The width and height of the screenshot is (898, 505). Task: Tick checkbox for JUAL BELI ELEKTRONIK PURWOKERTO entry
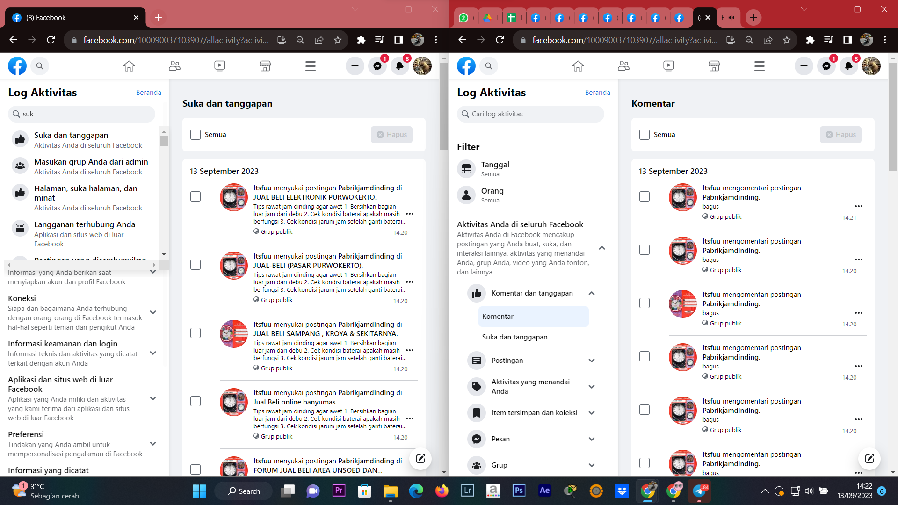click(x=196, y=196)
